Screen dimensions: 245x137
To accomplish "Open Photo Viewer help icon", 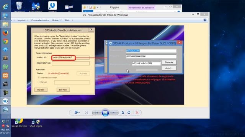I will pyautogui.click(x=205, y=20).
